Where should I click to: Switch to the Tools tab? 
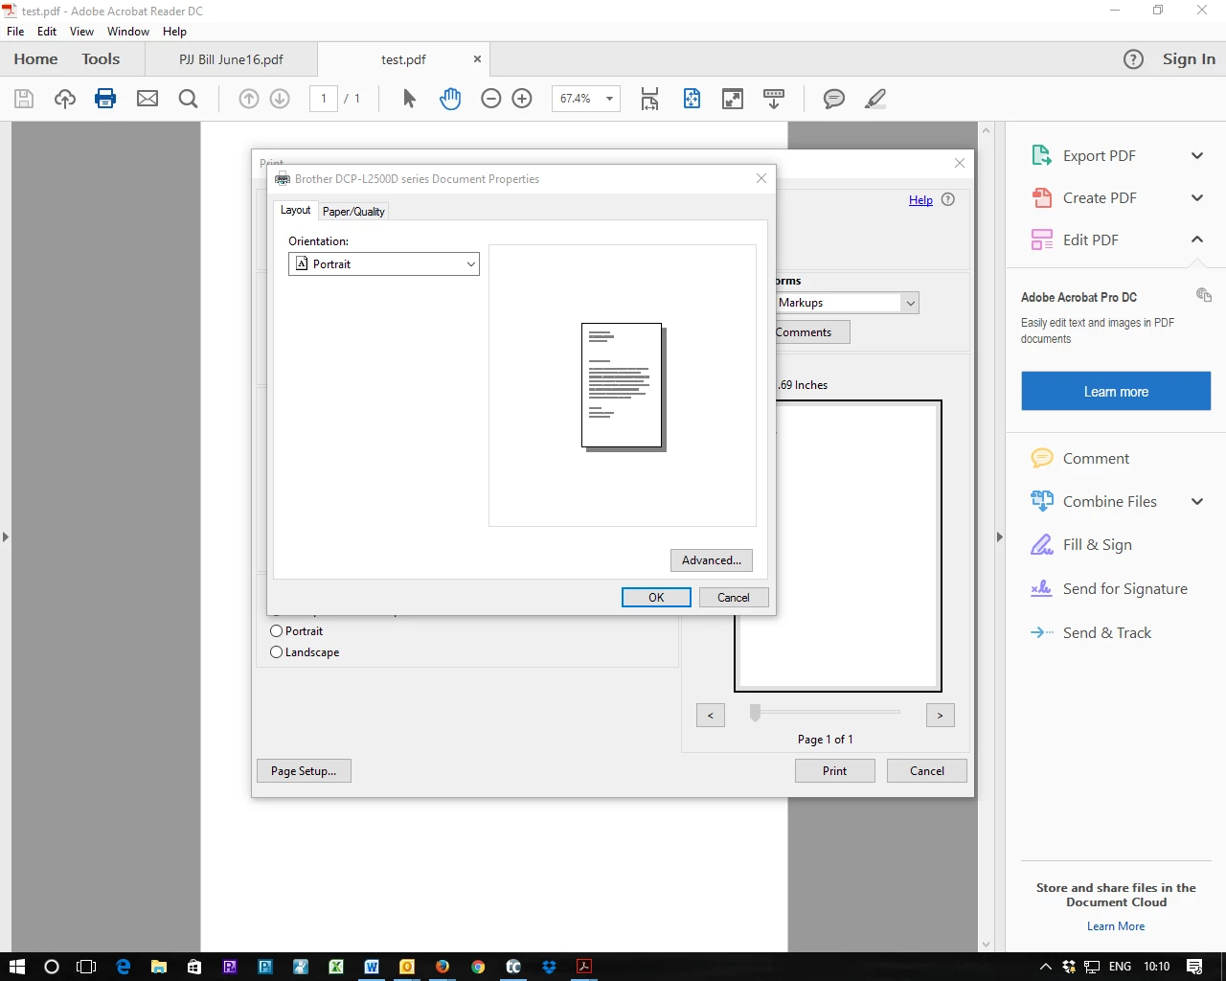tap(101, 59)
